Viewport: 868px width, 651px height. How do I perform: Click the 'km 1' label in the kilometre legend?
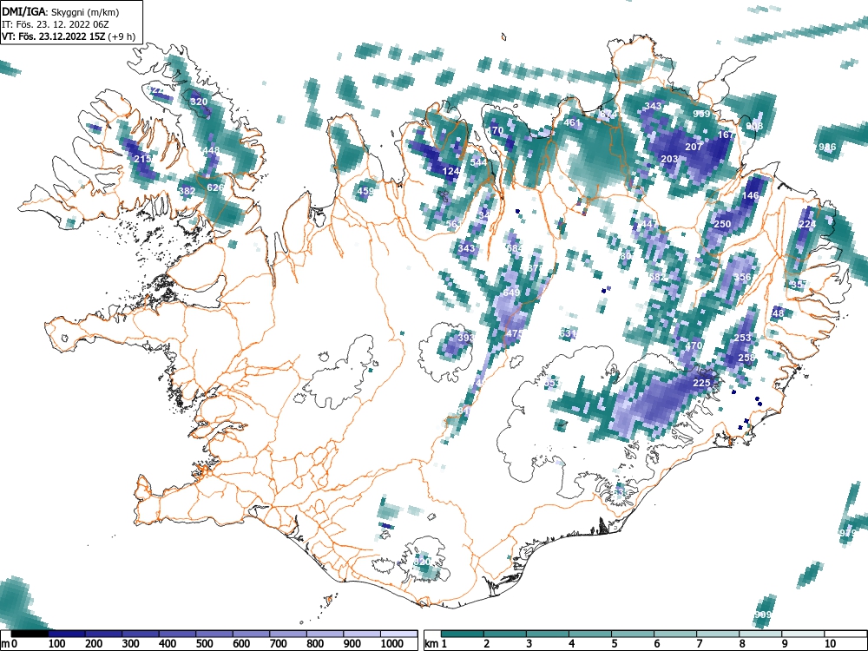(x=436, y=644)
